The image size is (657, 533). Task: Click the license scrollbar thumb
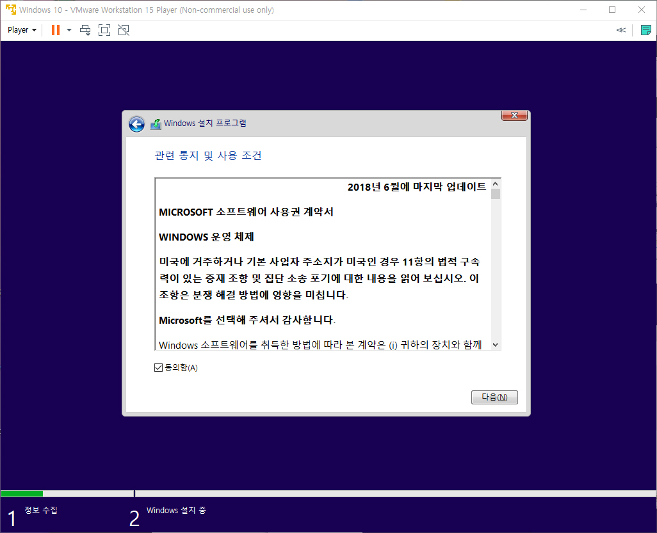click(x=496, y=194)
